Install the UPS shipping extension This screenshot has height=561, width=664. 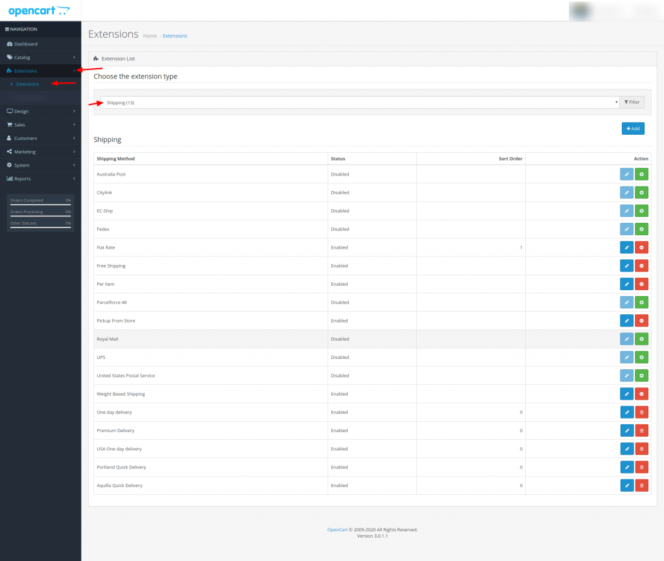coord(641,358)
